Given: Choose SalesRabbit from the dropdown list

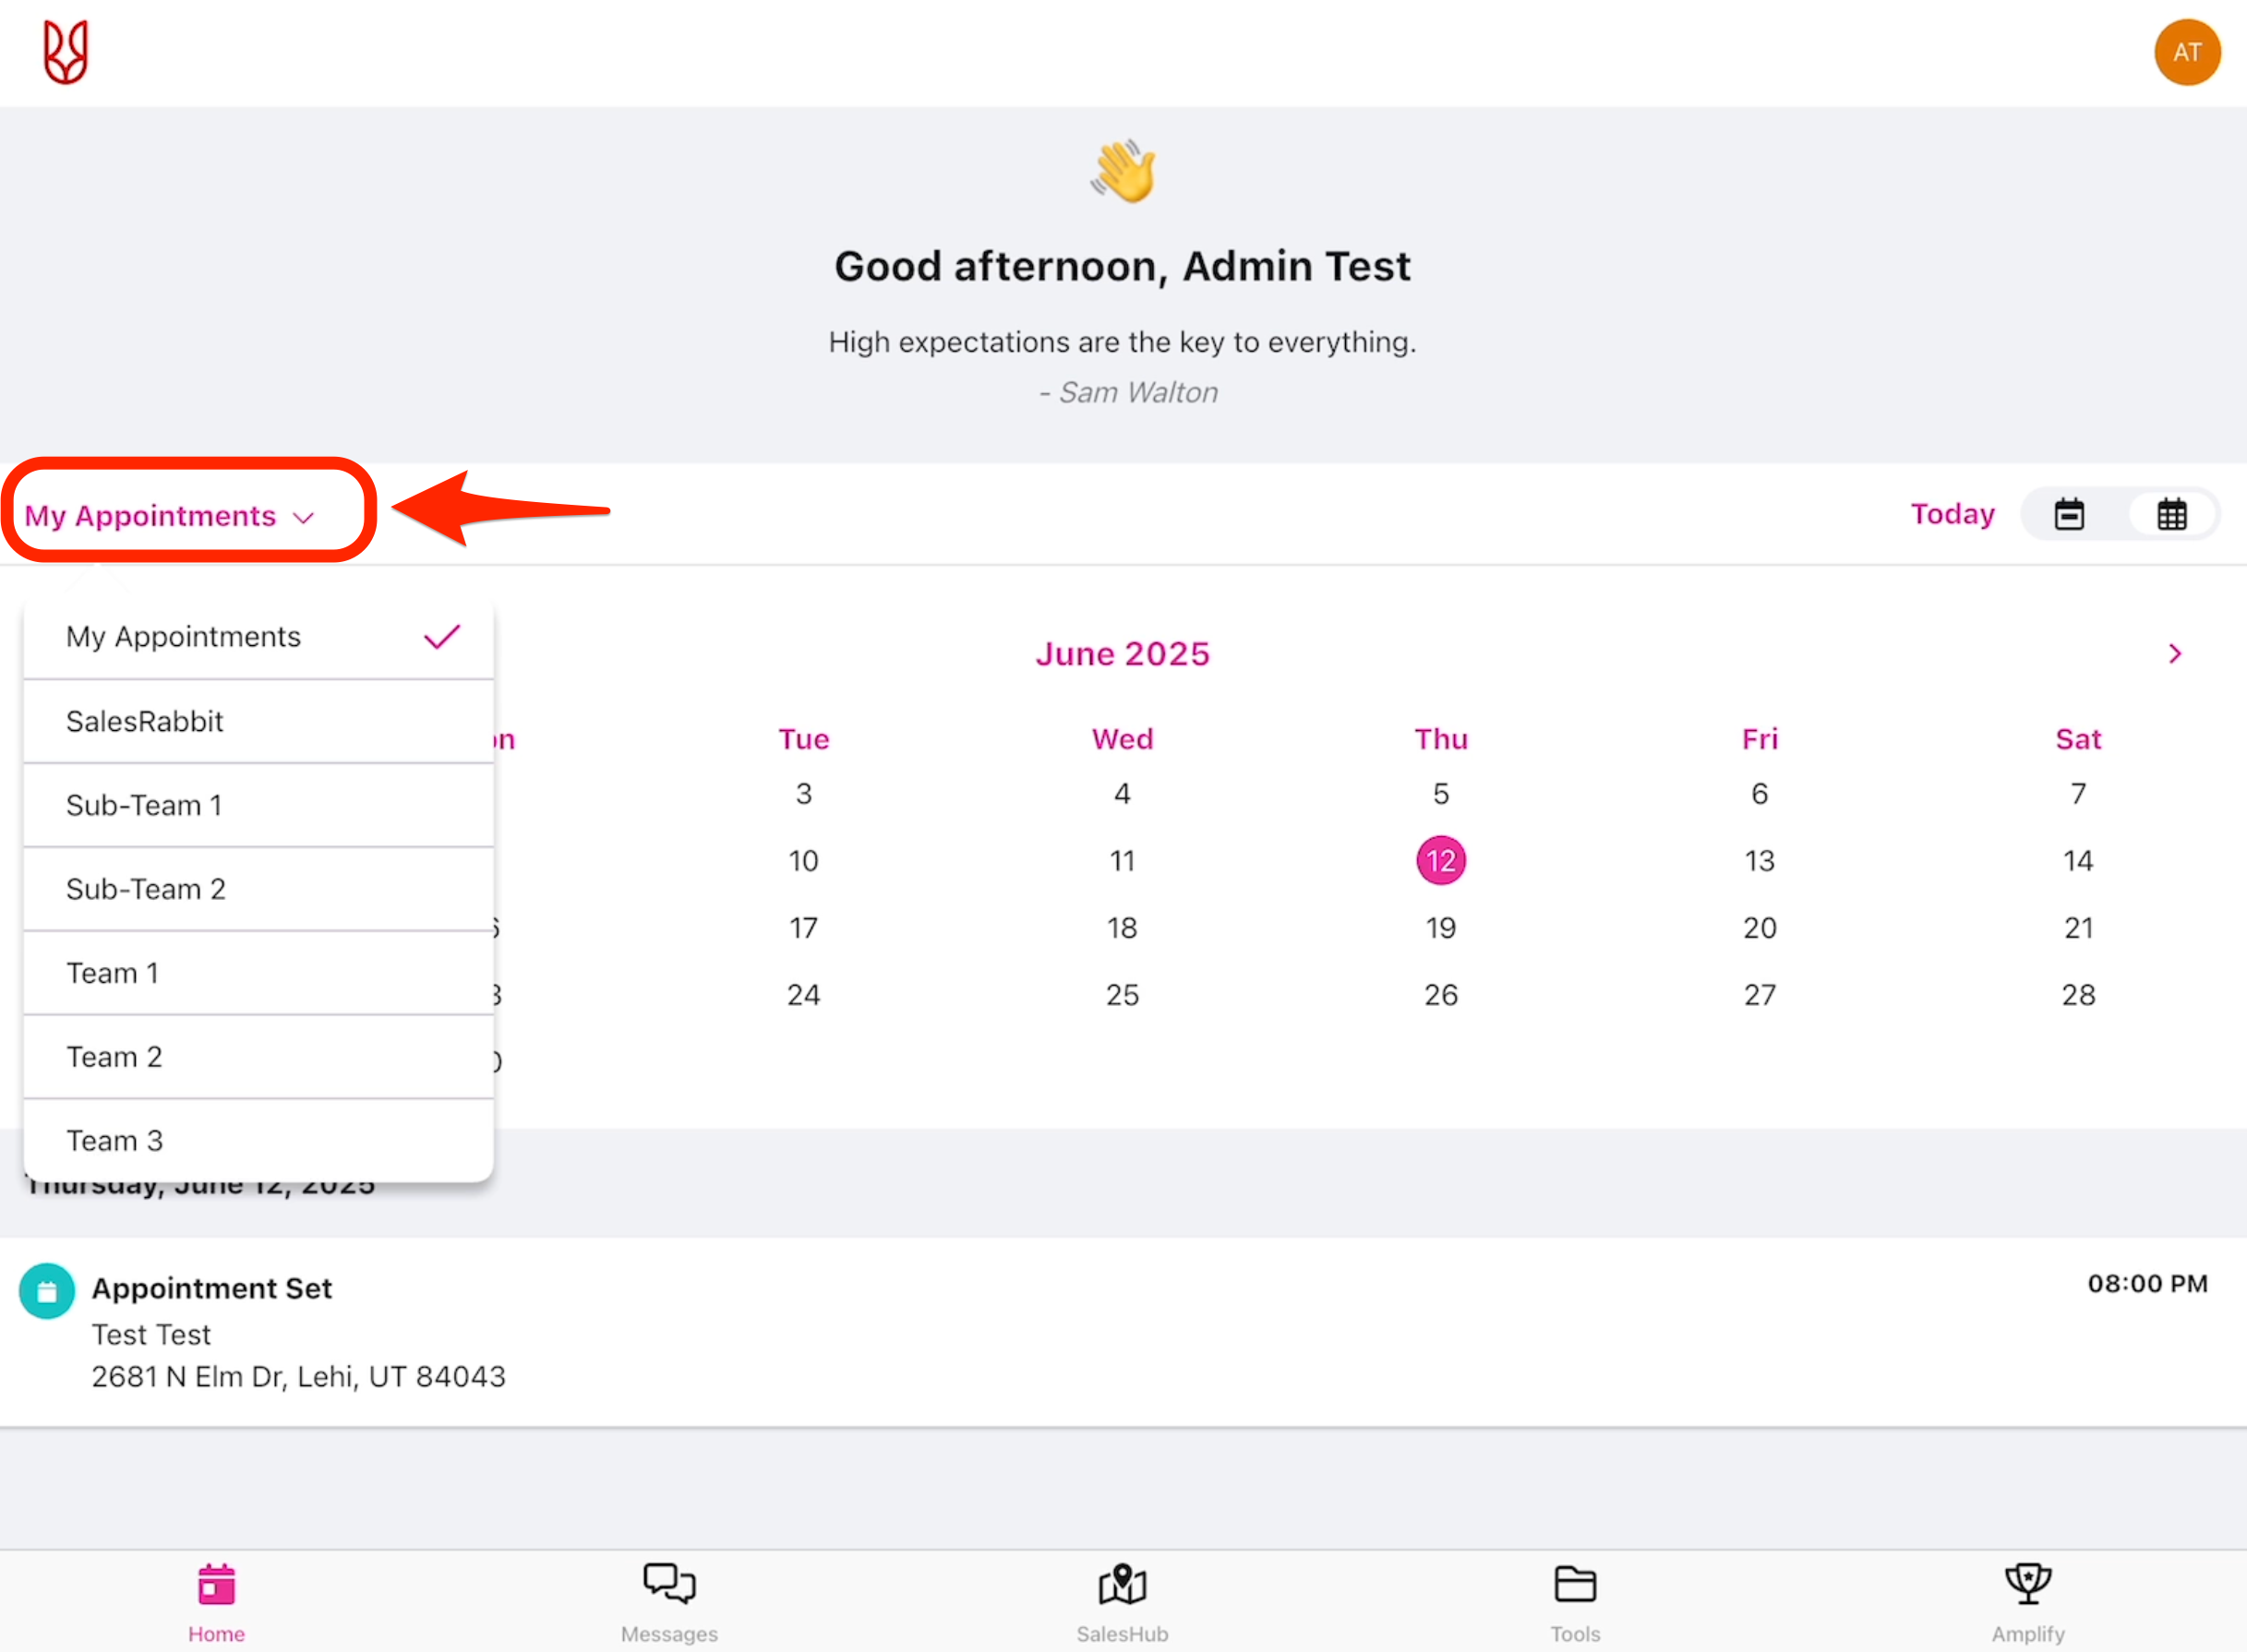Looking at the screenshot, I should tap(258, 721).
